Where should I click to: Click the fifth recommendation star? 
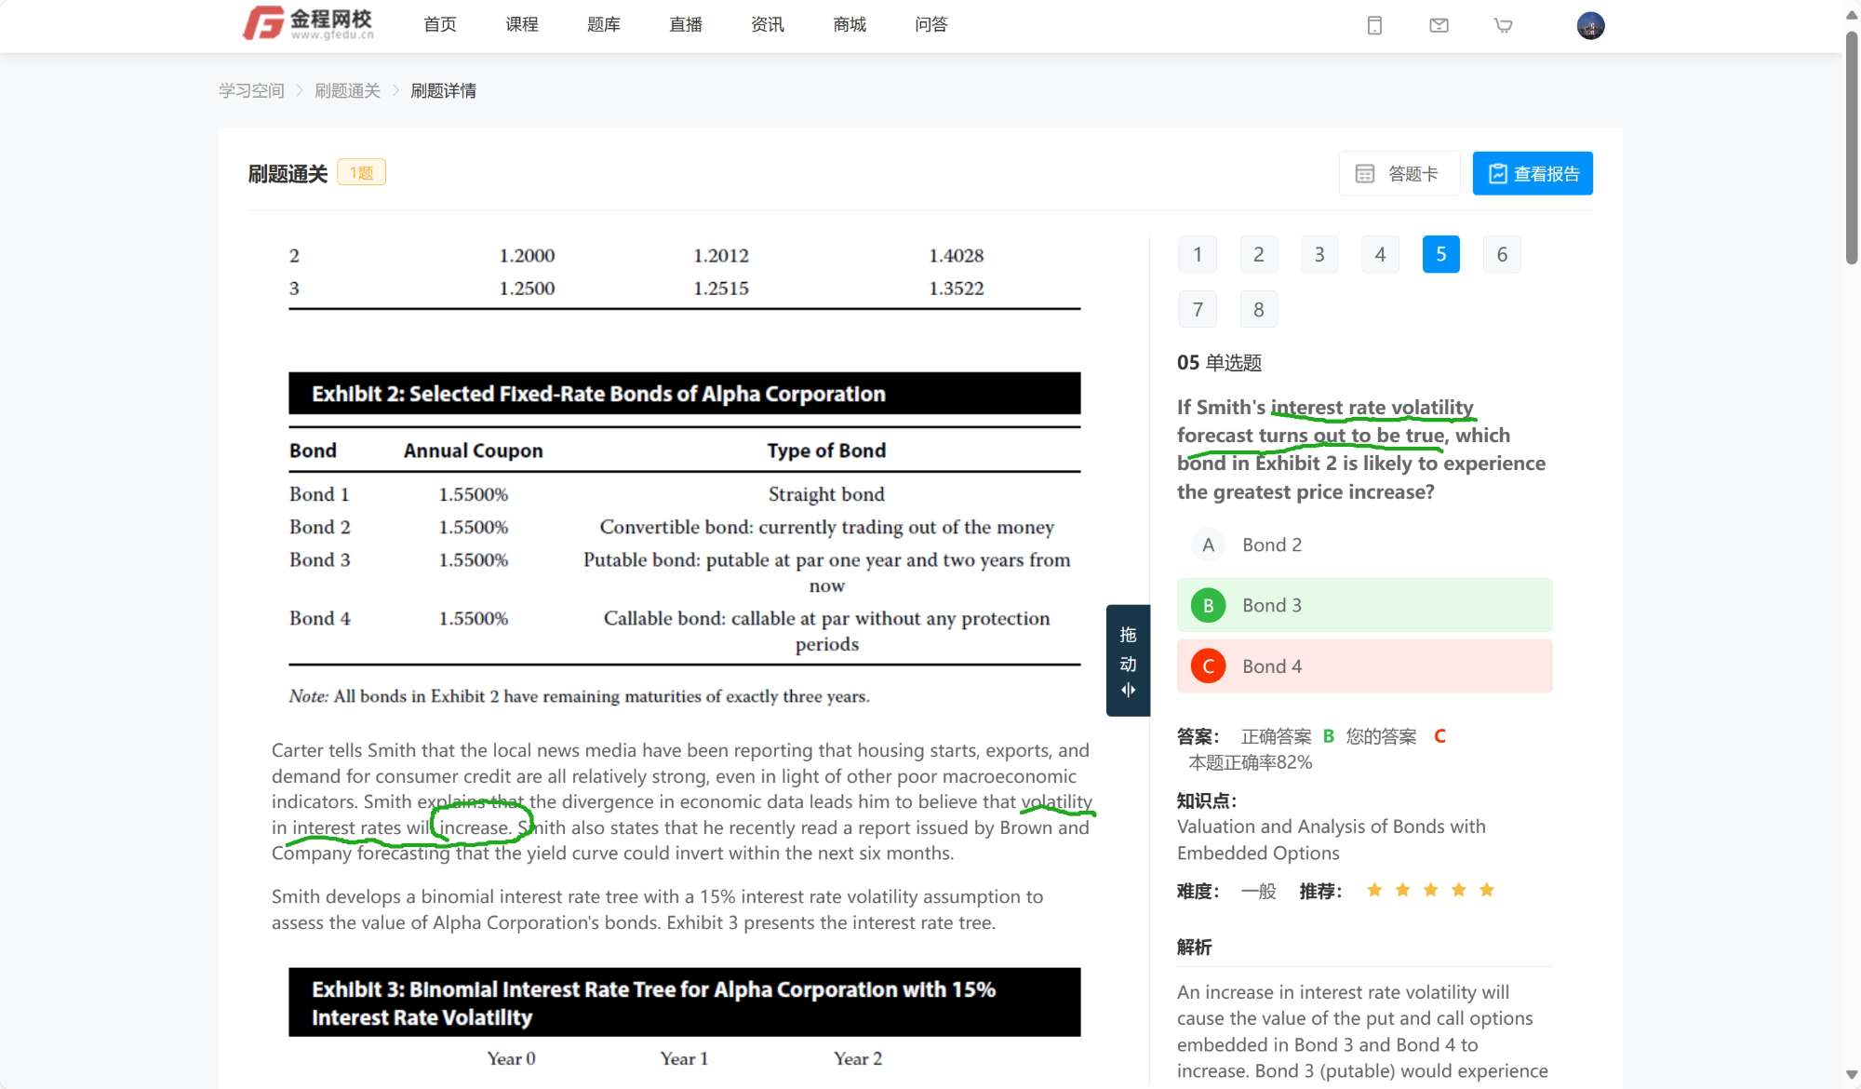click(x=1487, y=890)
